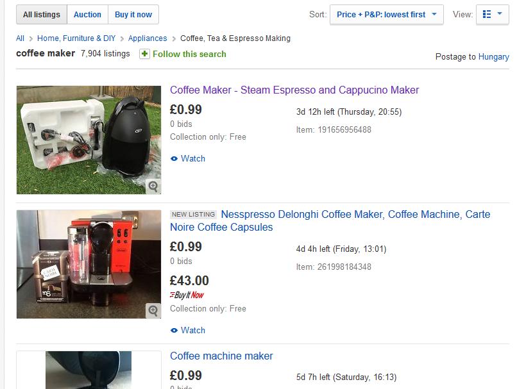Click the magnifier icon on the first listing image
Viewport: 517px width, 389px height.
pyautogui.click(x=153, y=186)
